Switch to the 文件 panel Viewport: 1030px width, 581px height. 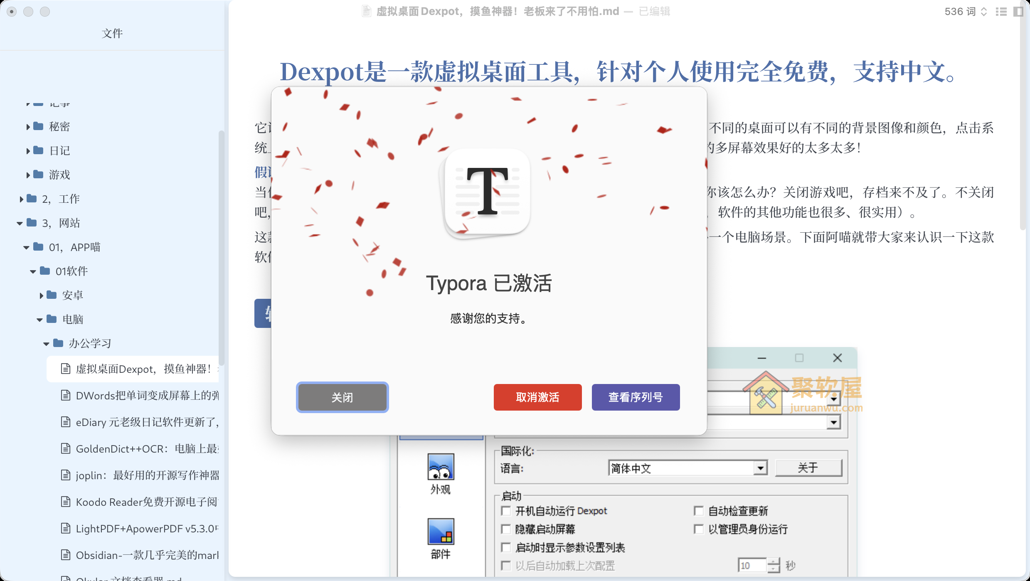pyautogui.click(x=112, y=33)
